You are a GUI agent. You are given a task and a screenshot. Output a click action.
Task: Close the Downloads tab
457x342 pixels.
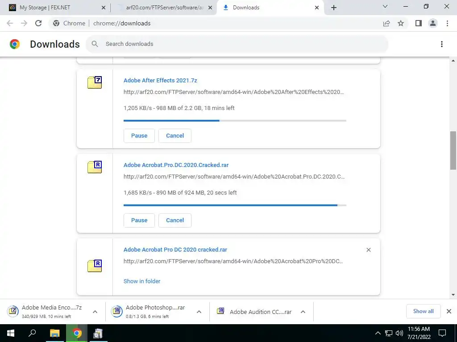click(317, 8)
